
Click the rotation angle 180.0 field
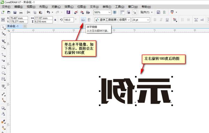click(x=69, y=20)
